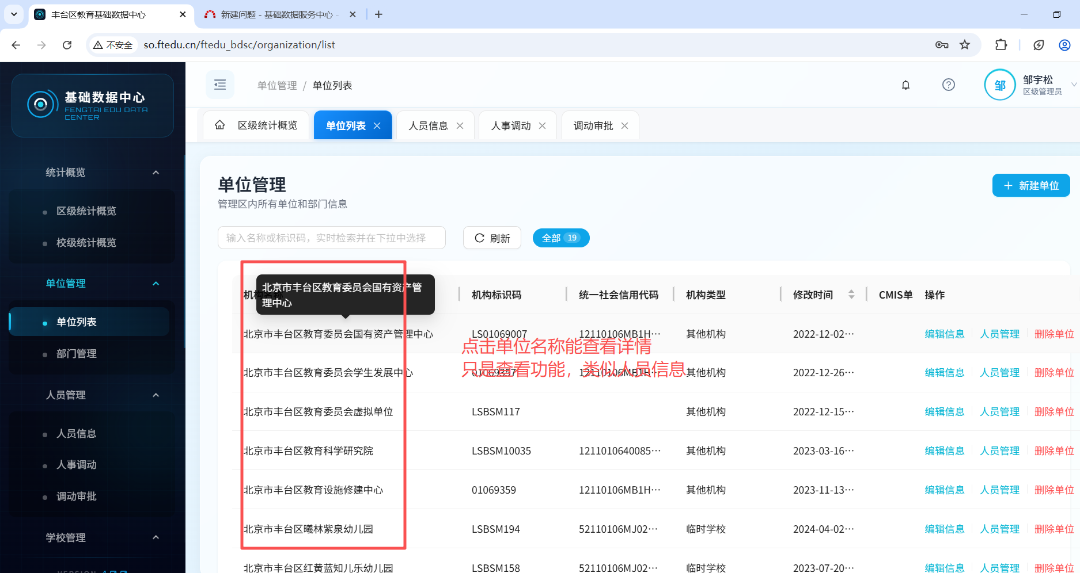Viewport: 1080px width, 573px height.
Task: Collapse the 统计概览 sidebar section
Action: [156, 173]
